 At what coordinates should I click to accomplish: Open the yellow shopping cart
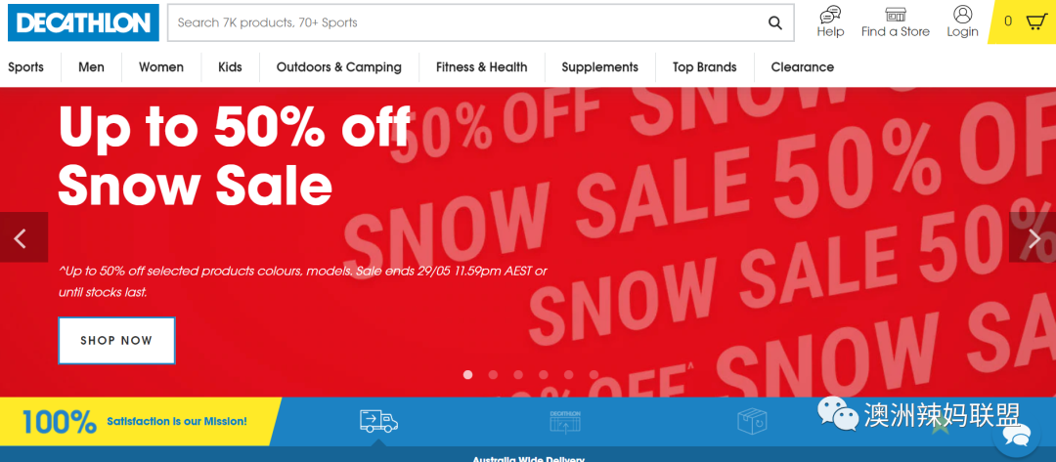pos(1022,21)
